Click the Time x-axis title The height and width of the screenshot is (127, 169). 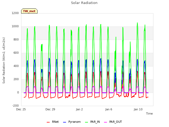pyautogui.click(x=149, y=114)
